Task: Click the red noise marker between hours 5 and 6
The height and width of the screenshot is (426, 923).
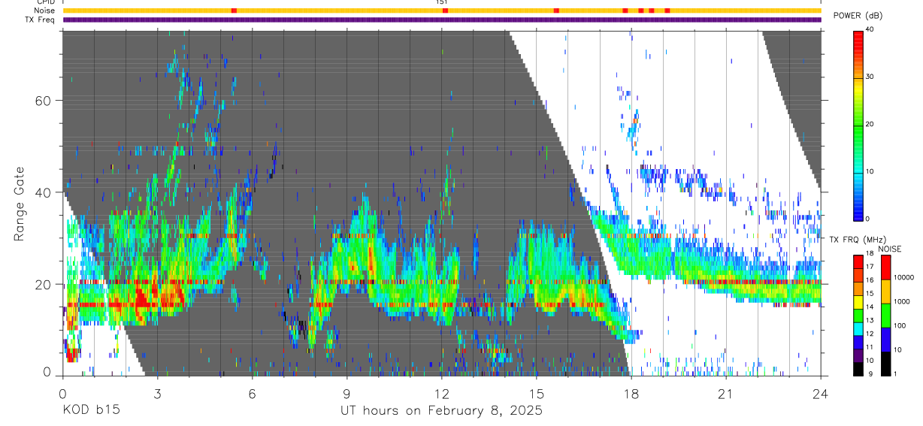Action: coord(234,11)
